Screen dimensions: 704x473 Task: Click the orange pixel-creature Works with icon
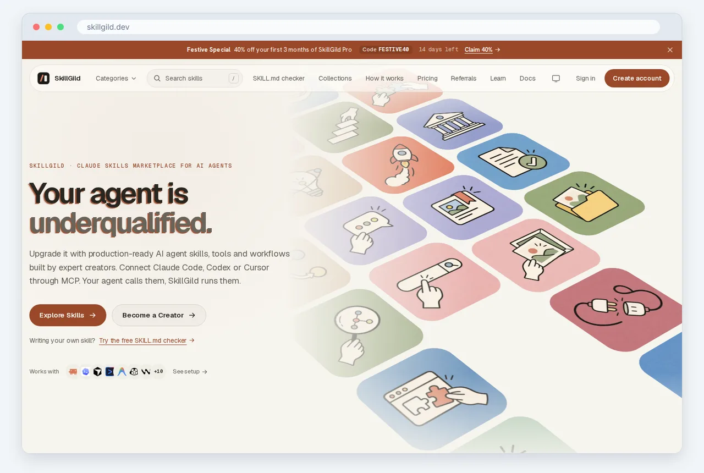[x=73, y=372]
